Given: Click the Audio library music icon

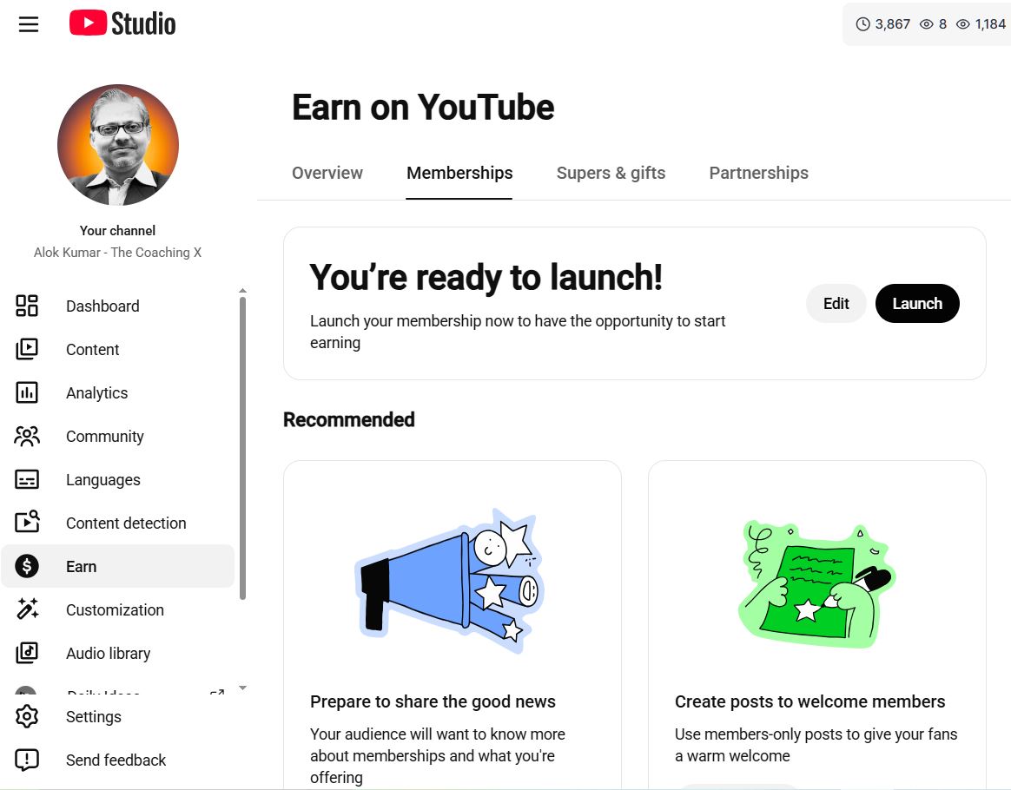Looking at the screenshot, I should (26, 653).
